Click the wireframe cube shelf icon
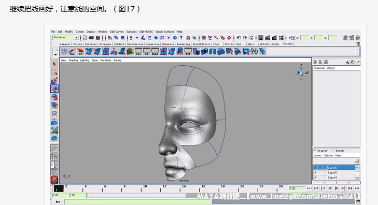Screen dimensions: 378x205 click(x=64, y=51)
